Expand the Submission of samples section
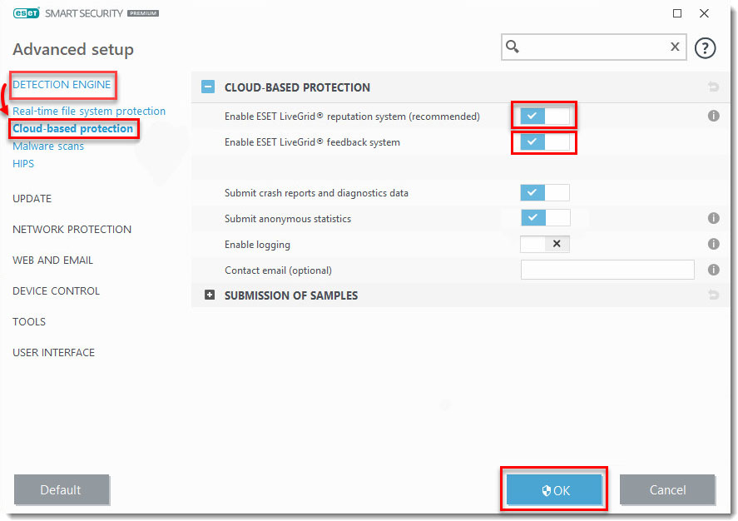 pos(210,295)
